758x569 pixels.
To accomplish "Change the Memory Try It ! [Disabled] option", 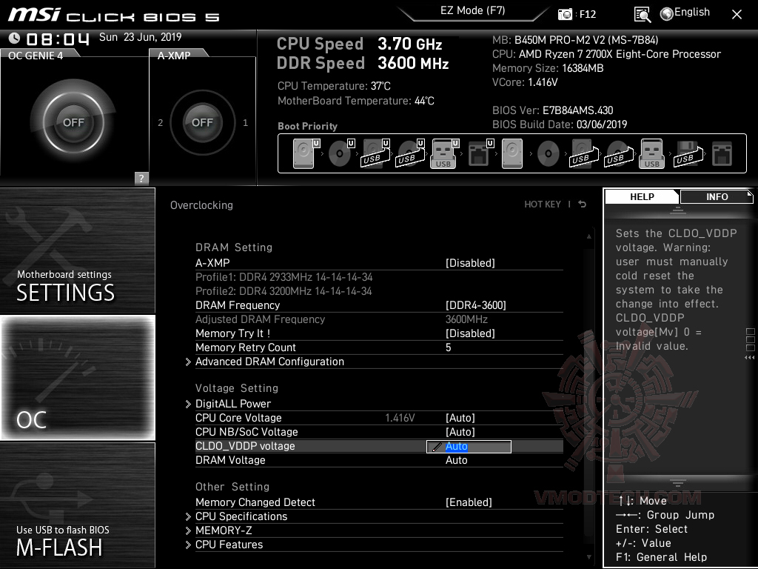I will click(x=470, y=333).
